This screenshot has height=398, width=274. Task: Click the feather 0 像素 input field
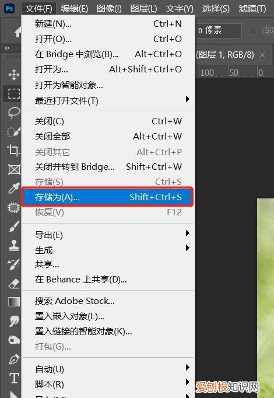[218, 31]
